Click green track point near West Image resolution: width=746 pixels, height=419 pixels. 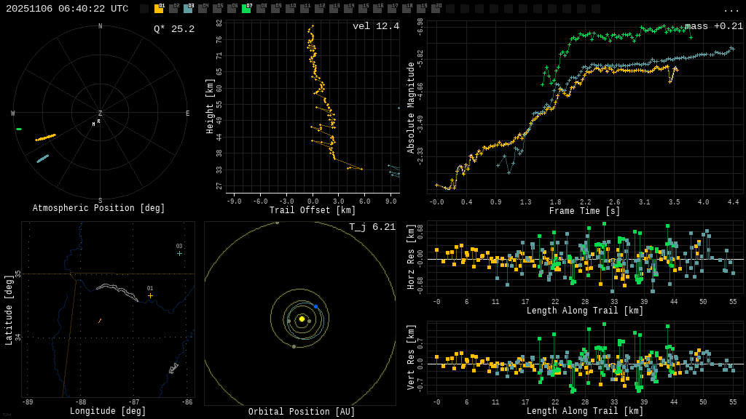pyautogui.click(x=19, y=129)
